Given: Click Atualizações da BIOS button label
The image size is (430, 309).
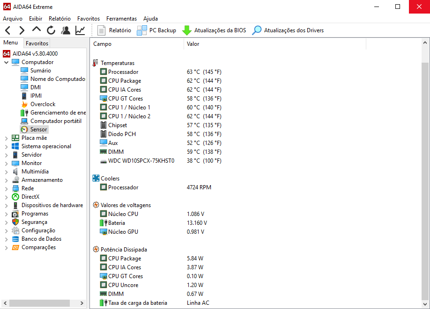Looking at the screenshot, I should click(220, 30).
